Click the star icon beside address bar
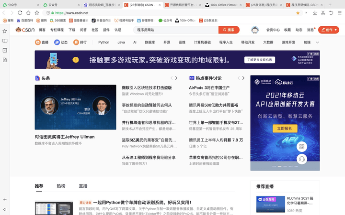The width and height of the screenshot is (345, 215). coord(37,13)
